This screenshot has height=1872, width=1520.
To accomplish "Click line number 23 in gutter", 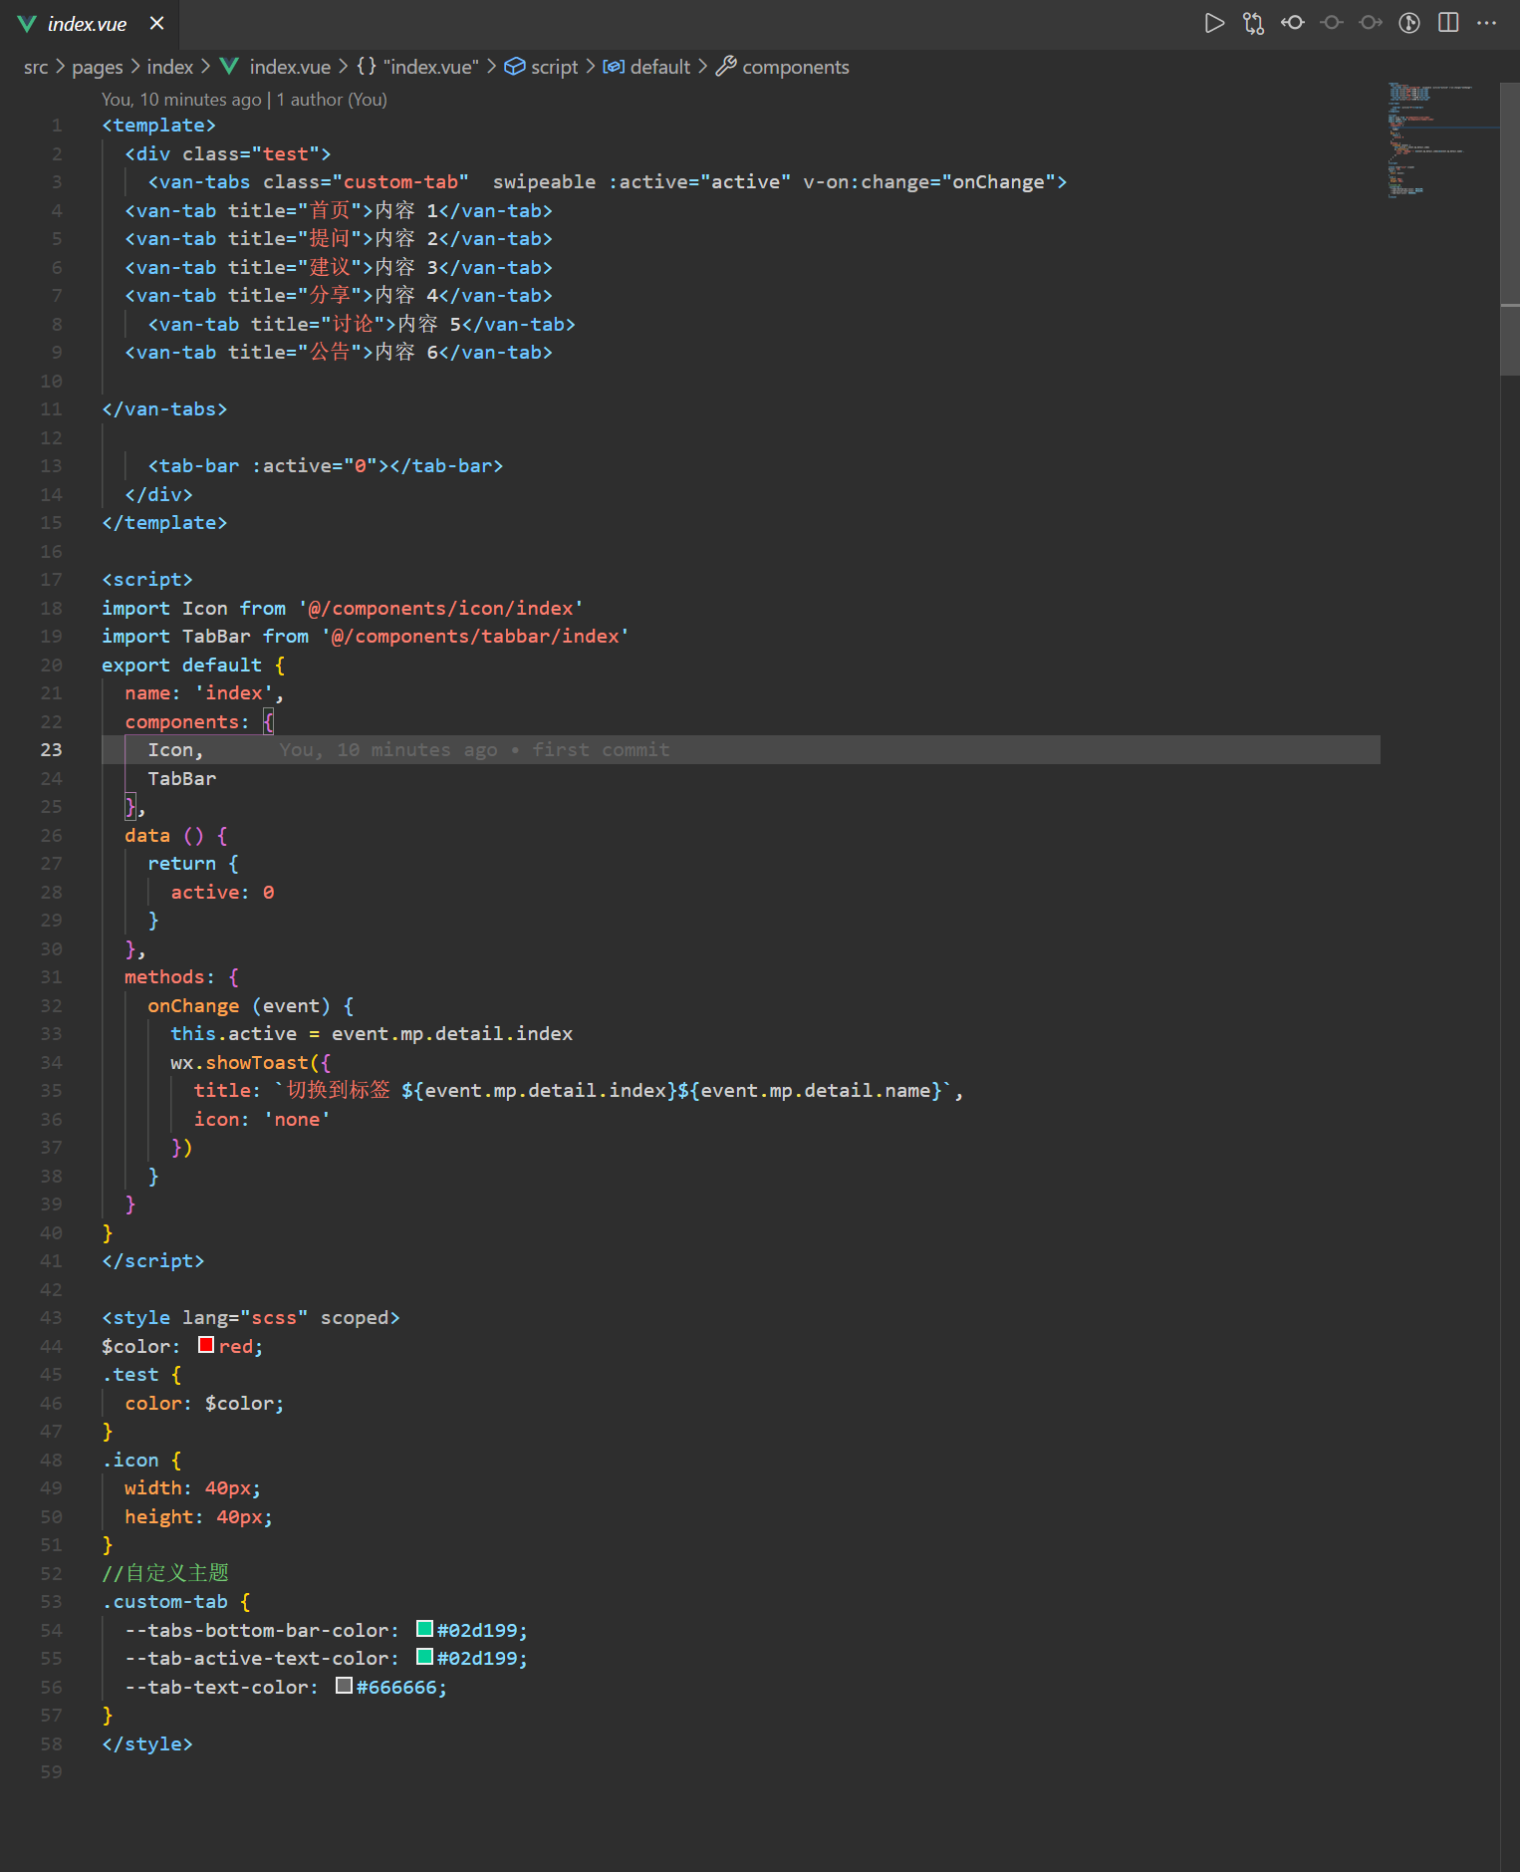I will pos(51,750).
